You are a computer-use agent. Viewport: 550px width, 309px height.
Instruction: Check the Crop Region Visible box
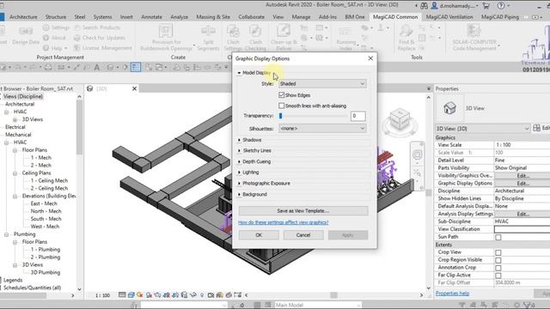498,260
